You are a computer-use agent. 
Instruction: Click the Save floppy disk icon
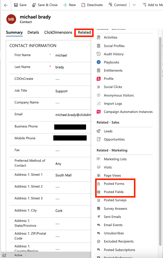(x=16, y=5)
